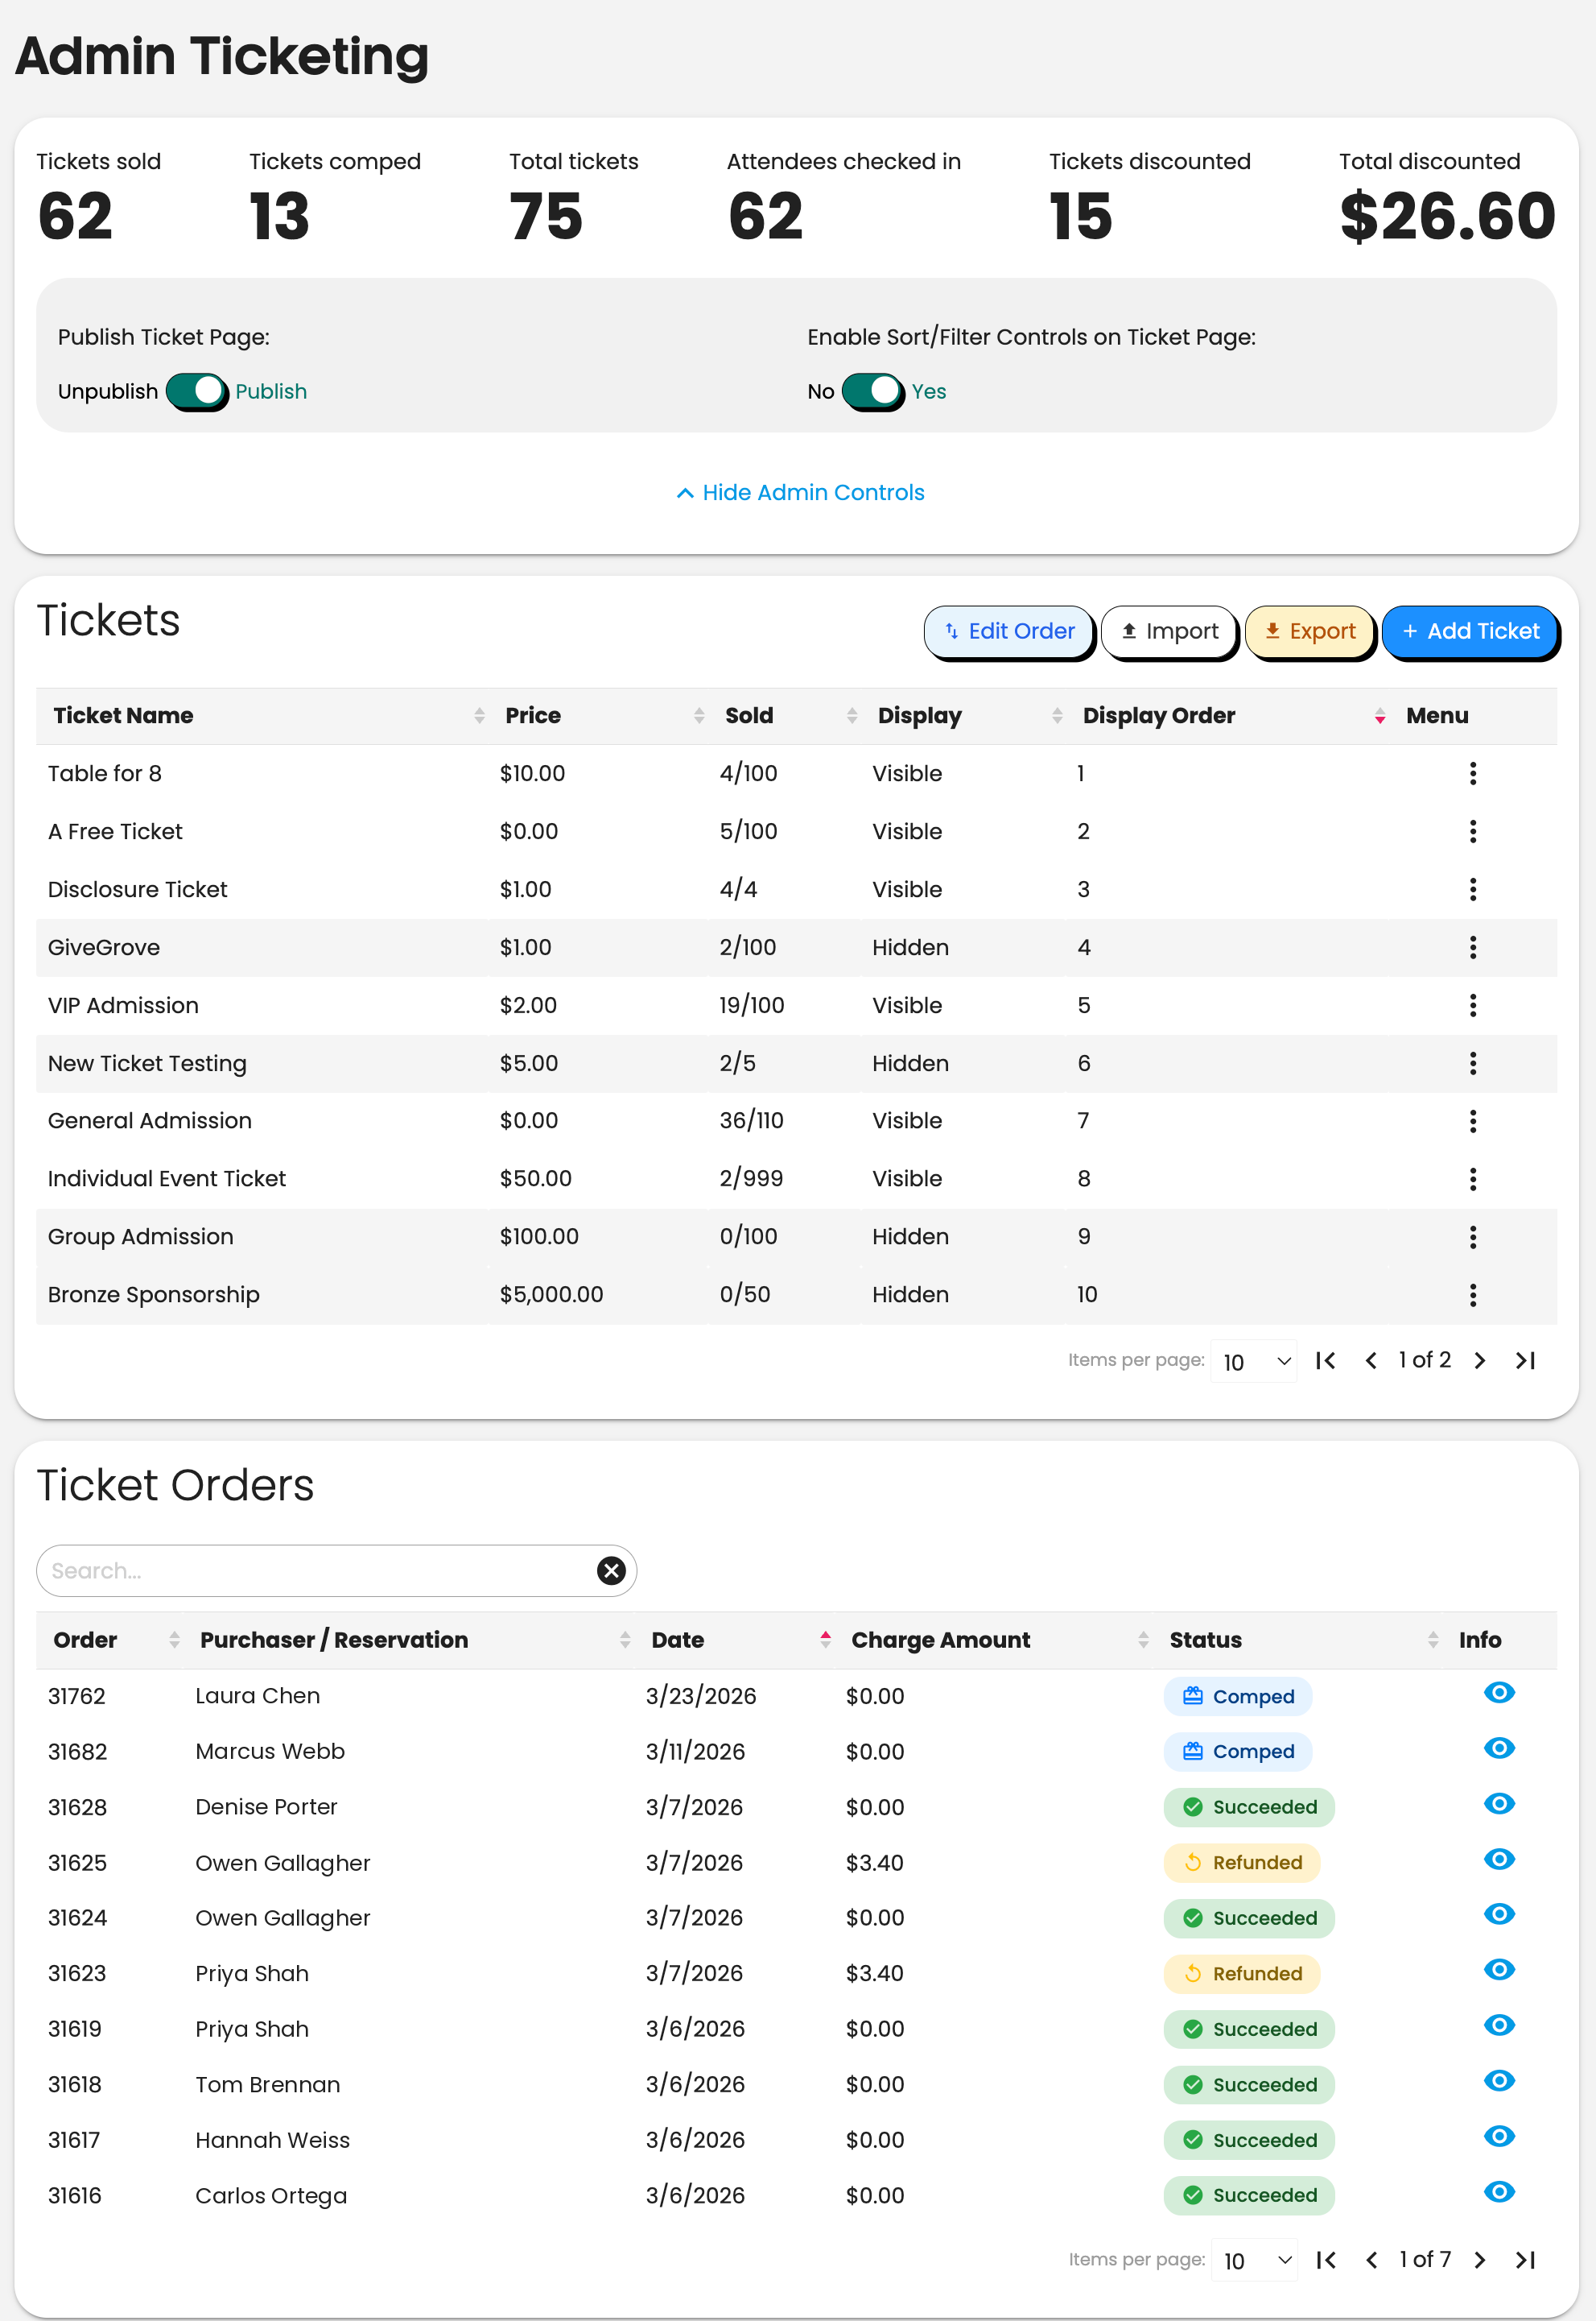Viewport: 1596px width, 2321px height.
Task: Go to next page of Ticket Orders
Action: 1480,2260
